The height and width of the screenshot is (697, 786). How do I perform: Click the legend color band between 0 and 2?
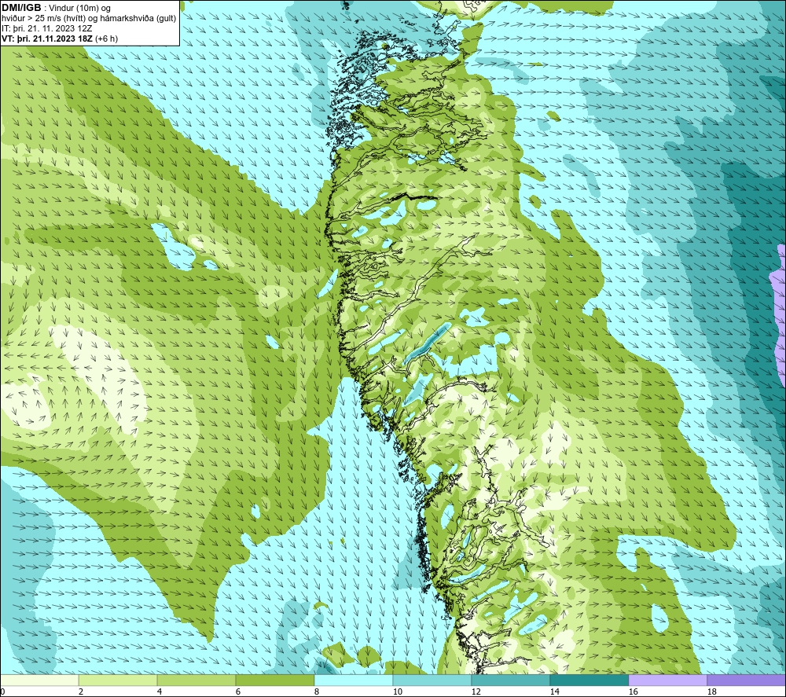pos(39,680)
